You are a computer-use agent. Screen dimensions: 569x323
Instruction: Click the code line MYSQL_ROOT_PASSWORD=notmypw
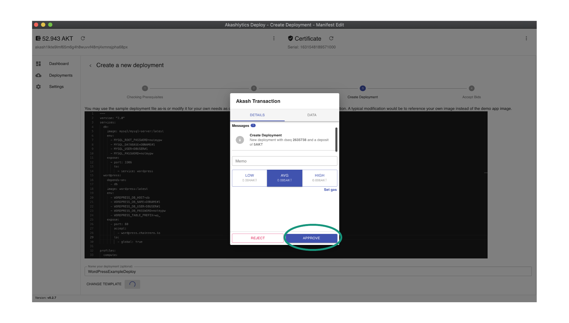coord(136,140)
